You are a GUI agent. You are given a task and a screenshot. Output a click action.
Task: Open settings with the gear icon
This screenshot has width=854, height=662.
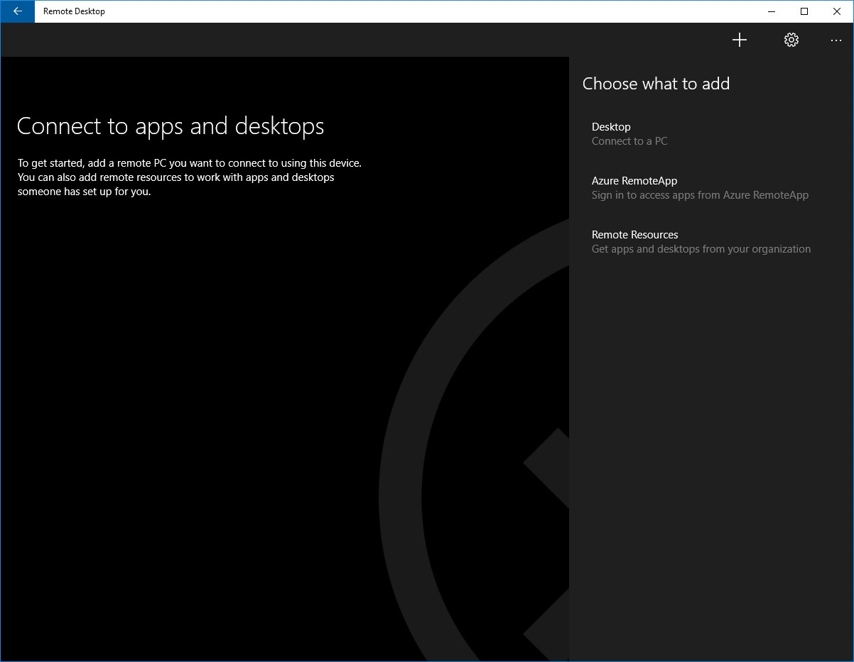pyautogui.click(x=791, y=40)
